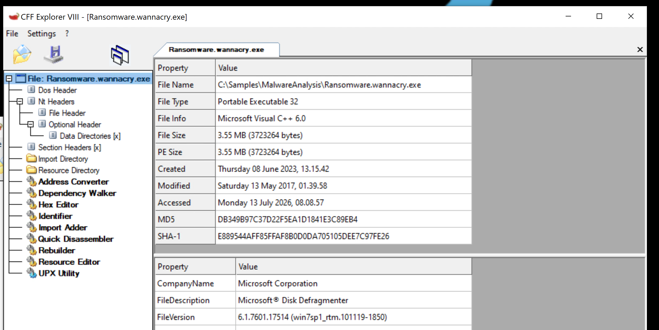Click the lower table Value column header

(x=354, y=267)
